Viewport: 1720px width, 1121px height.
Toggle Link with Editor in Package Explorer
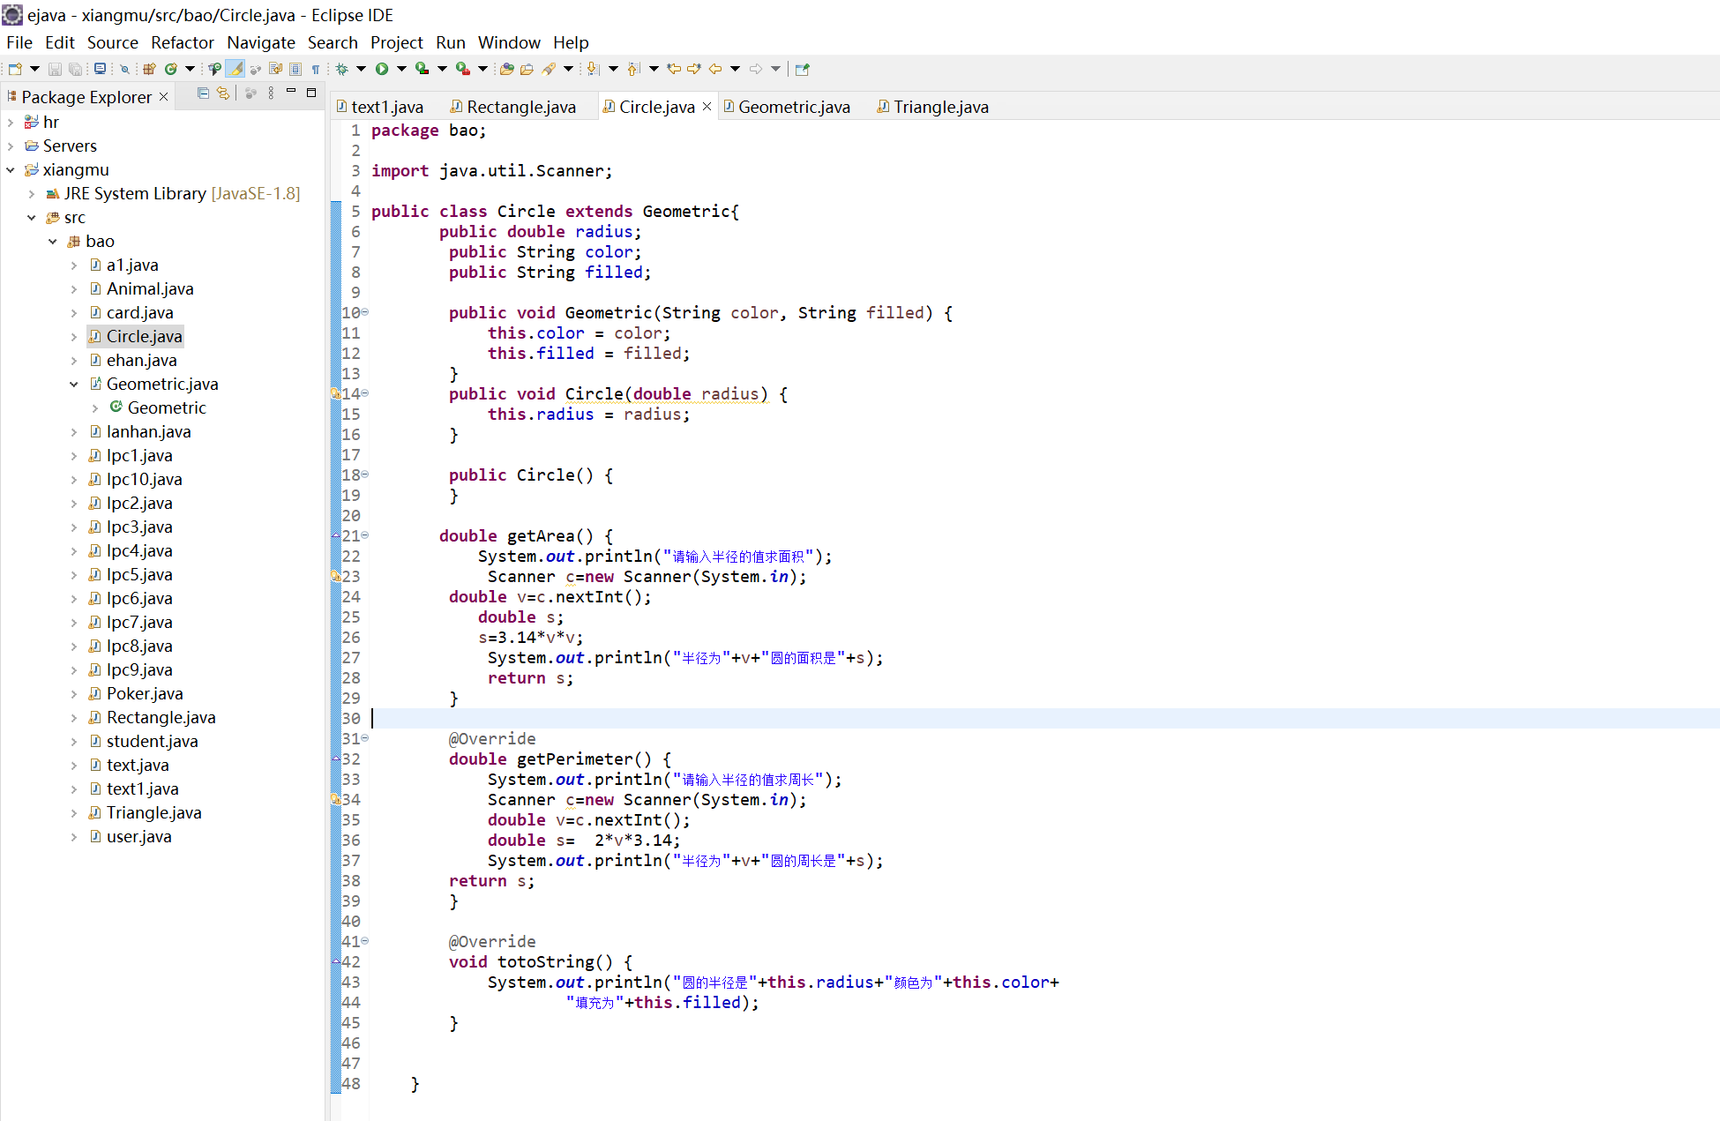tap(223, 93)
